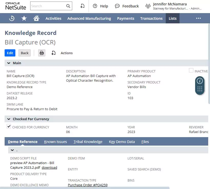Screen dimensions: 210x189
Task: Click the Feedback speech bubble icon
Action: click(117, 6)
